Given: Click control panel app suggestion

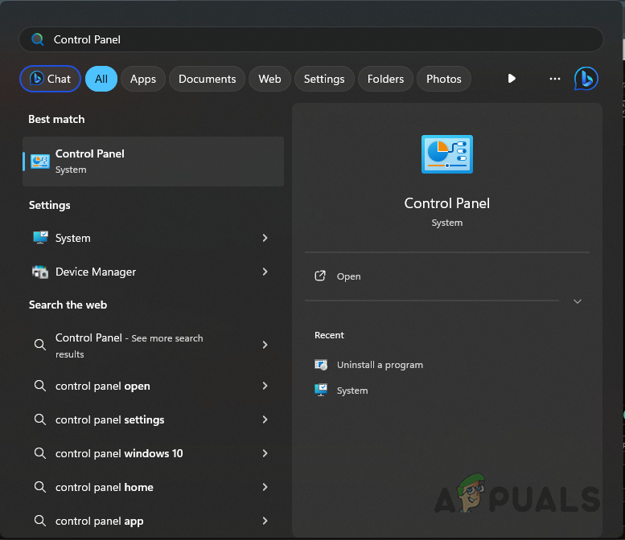Looking at the screenshot, I should coord(154,521).
